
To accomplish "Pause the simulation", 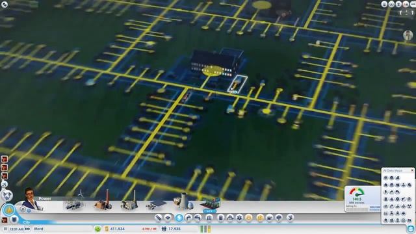I will [5, 229].
